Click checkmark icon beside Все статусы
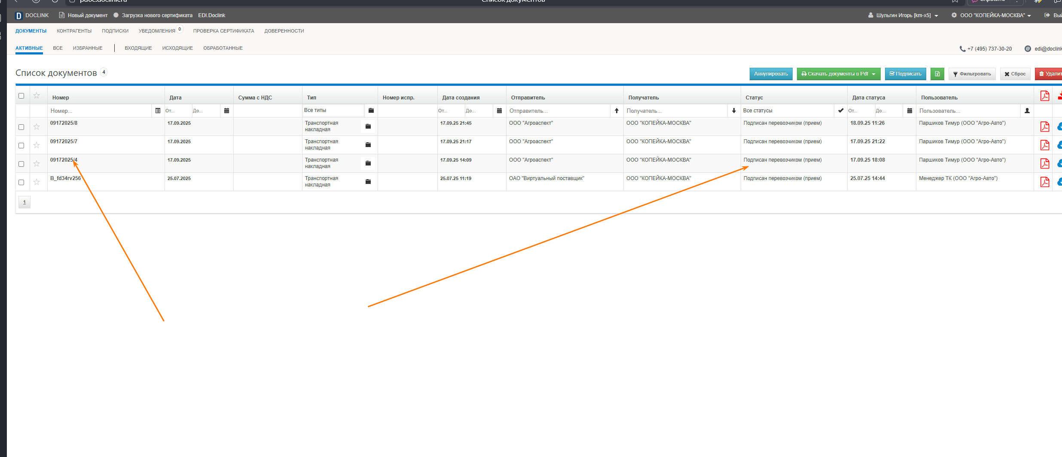 (x=840, y=111)
